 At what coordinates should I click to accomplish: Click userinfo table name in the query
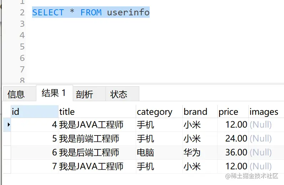click(x=128, y=12)
